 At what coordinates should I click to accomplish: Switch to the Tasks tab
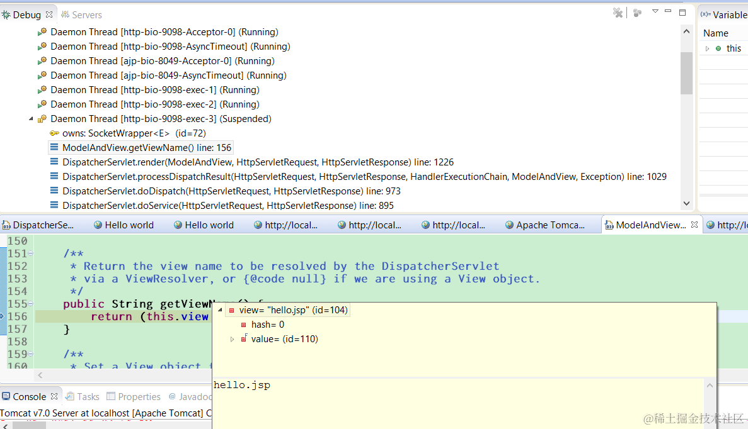pos(83,397)
